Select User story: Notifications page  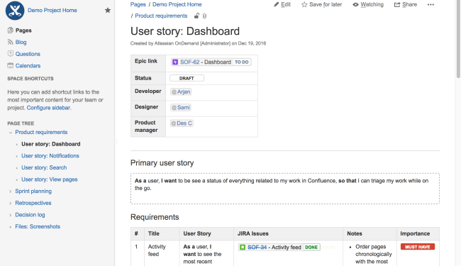coord(50,156)
